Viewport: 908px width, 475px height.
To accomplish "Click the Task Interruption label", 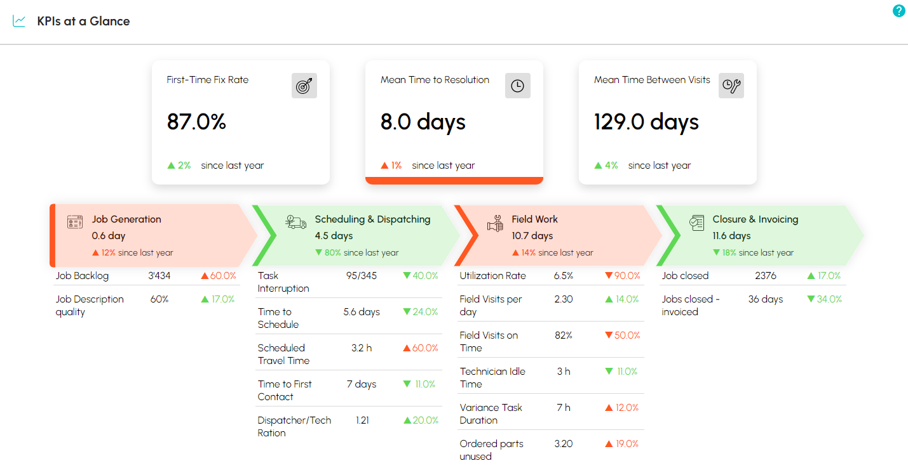I will 283,282.
